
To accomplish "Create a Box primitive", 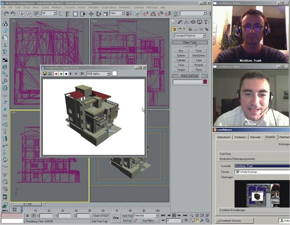I will (x=181, y=51).
